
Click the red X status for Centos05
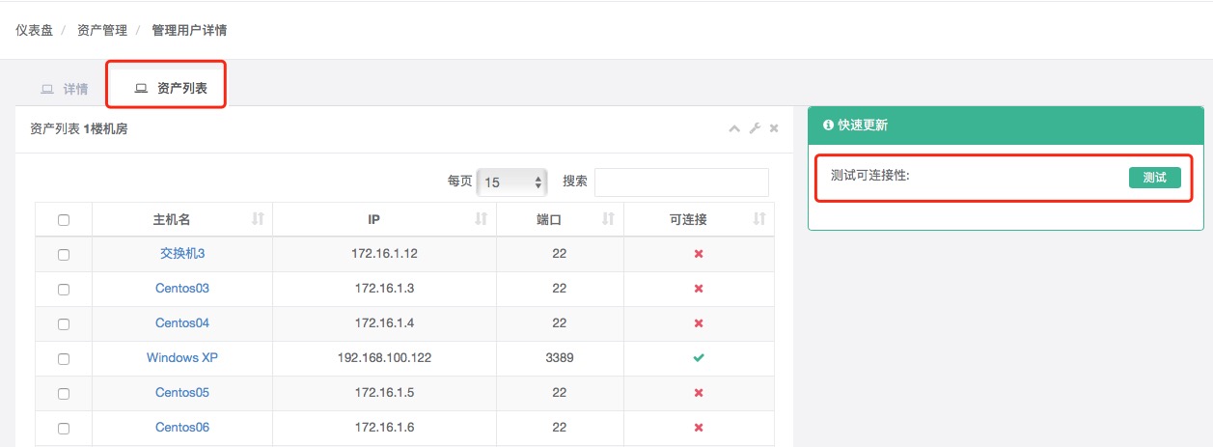point(699,393)
